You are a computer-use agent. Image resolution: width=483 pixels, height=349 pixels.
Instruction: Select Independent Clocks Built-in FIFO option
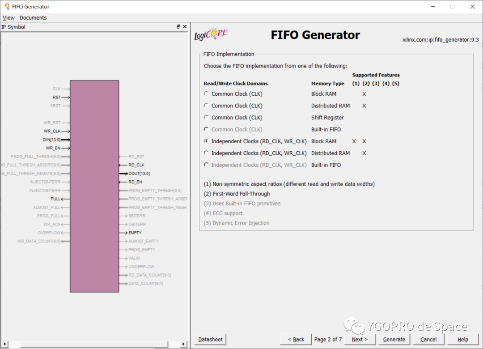click(206, 165)
